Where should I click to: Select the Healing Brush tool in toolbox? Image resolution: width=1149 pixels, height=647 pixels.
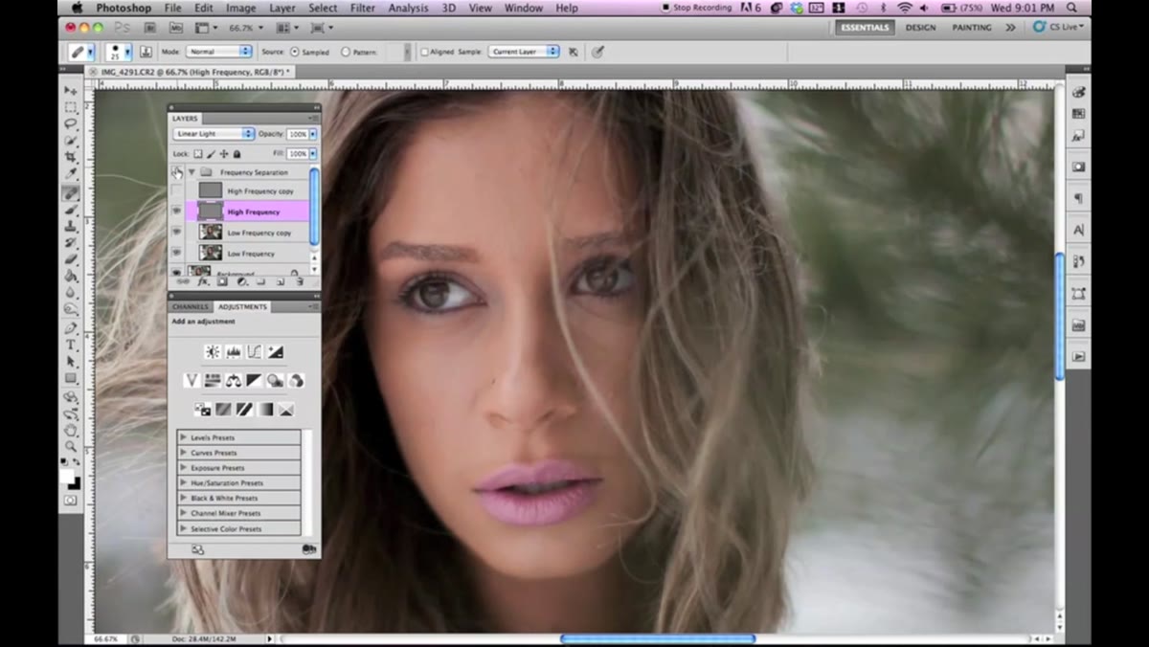click(x=71, y=192)
